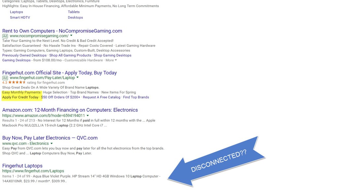Open the Desktops sitelink

click(x=75, y=17)
